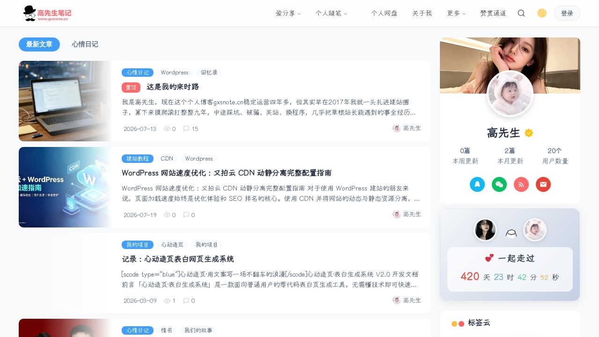Click the gold verified badge beside 高先生

(529, 133)
